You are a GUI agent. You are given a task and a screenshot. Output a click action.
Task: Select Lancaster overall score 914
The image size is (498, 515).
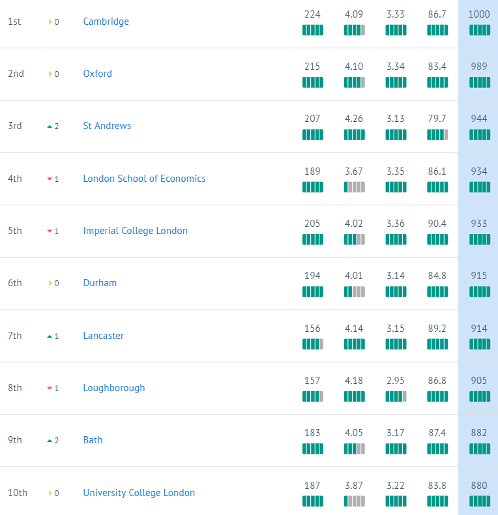click(x=479, y=328)
